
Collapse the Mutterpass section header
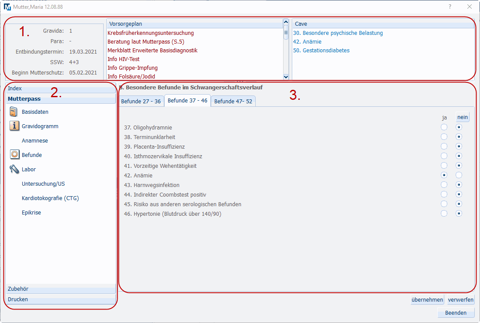click(61, 99)
